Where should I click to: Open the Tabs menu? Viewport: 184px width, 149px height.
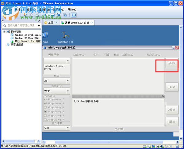pyautogui.click(x=59, y=9)
